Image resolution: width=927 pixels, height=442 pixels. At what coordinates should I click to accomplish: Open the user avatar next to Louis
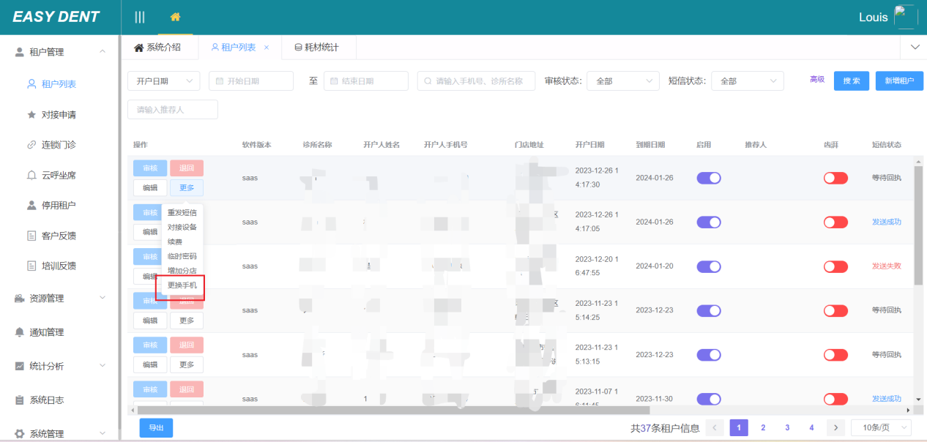906,17
